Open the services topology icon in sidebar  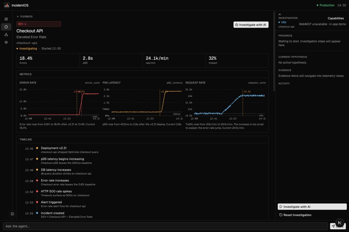(6, 35)
